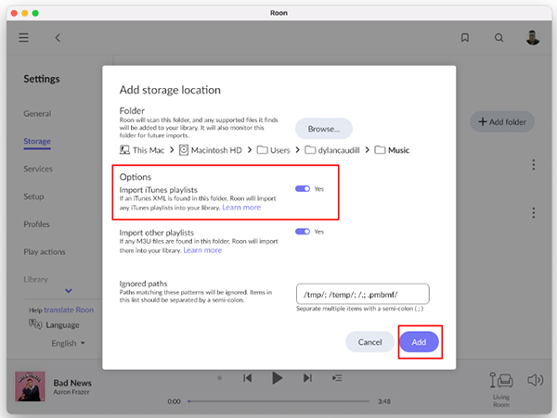
Task: Open the volume speaker control
Action: (535, 380)
